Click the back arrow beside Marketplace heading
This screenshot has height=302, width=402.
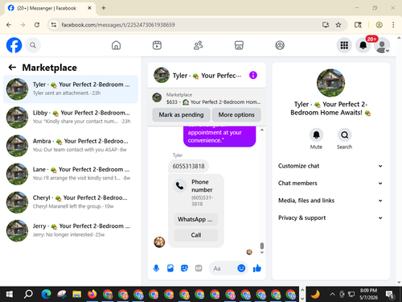[x=12, y=67]
